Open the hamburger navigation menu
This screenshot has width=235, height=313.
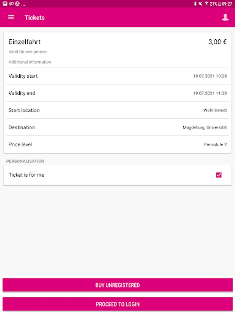(x=11, y=17)
